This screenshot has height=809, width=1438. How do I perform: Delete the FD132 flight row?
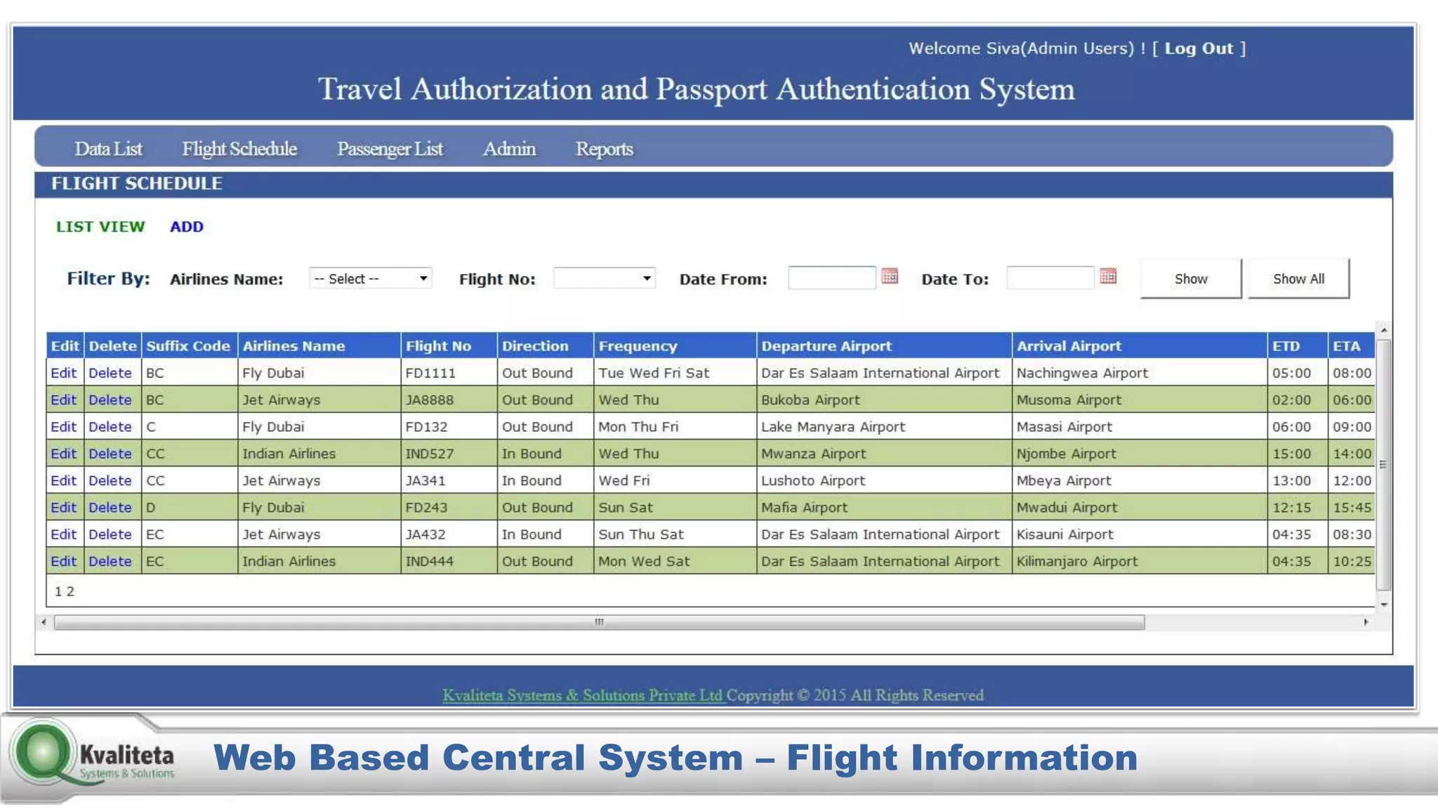coord(110,426)
